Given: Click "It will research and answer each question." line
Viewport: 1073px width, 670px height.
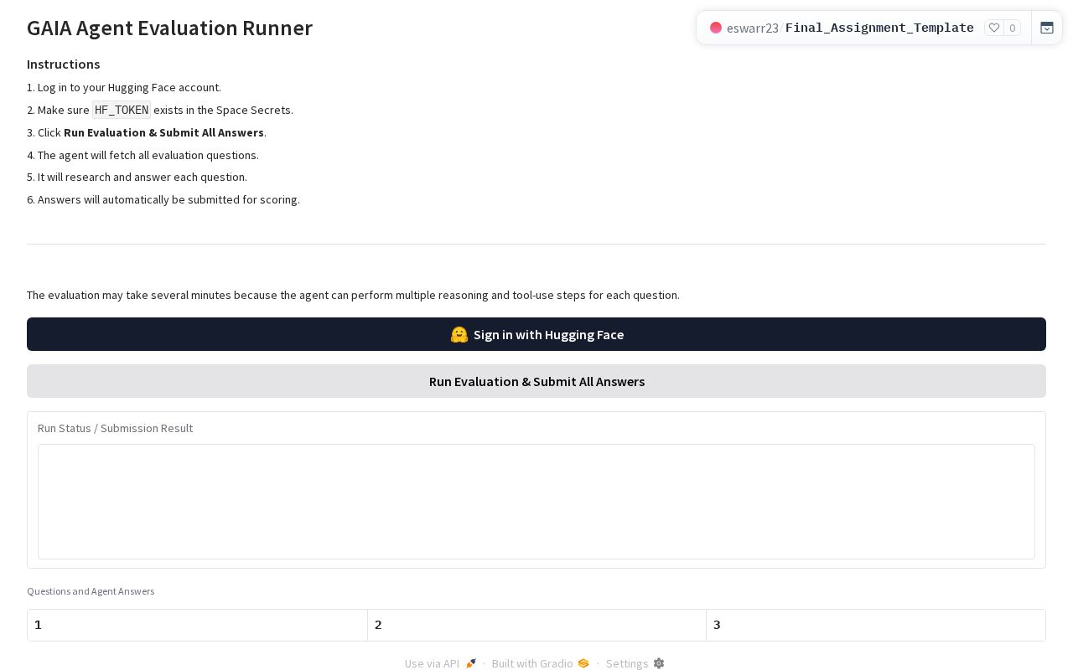Looking at the screenshot, I should tap(143, 177).
